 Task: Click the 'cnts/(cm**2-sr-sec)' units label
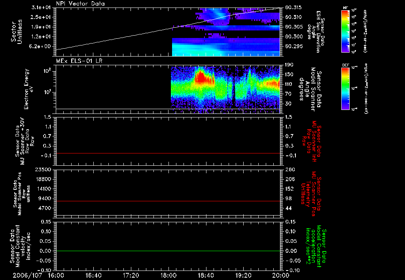[x=365, y=31]
